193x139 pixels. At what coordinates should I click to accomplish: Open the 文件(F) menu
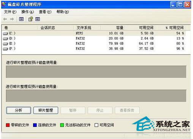tap(10, 12)
